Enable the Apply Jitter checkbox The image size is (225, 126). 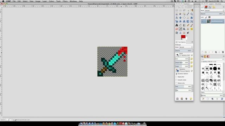point(176,77)
